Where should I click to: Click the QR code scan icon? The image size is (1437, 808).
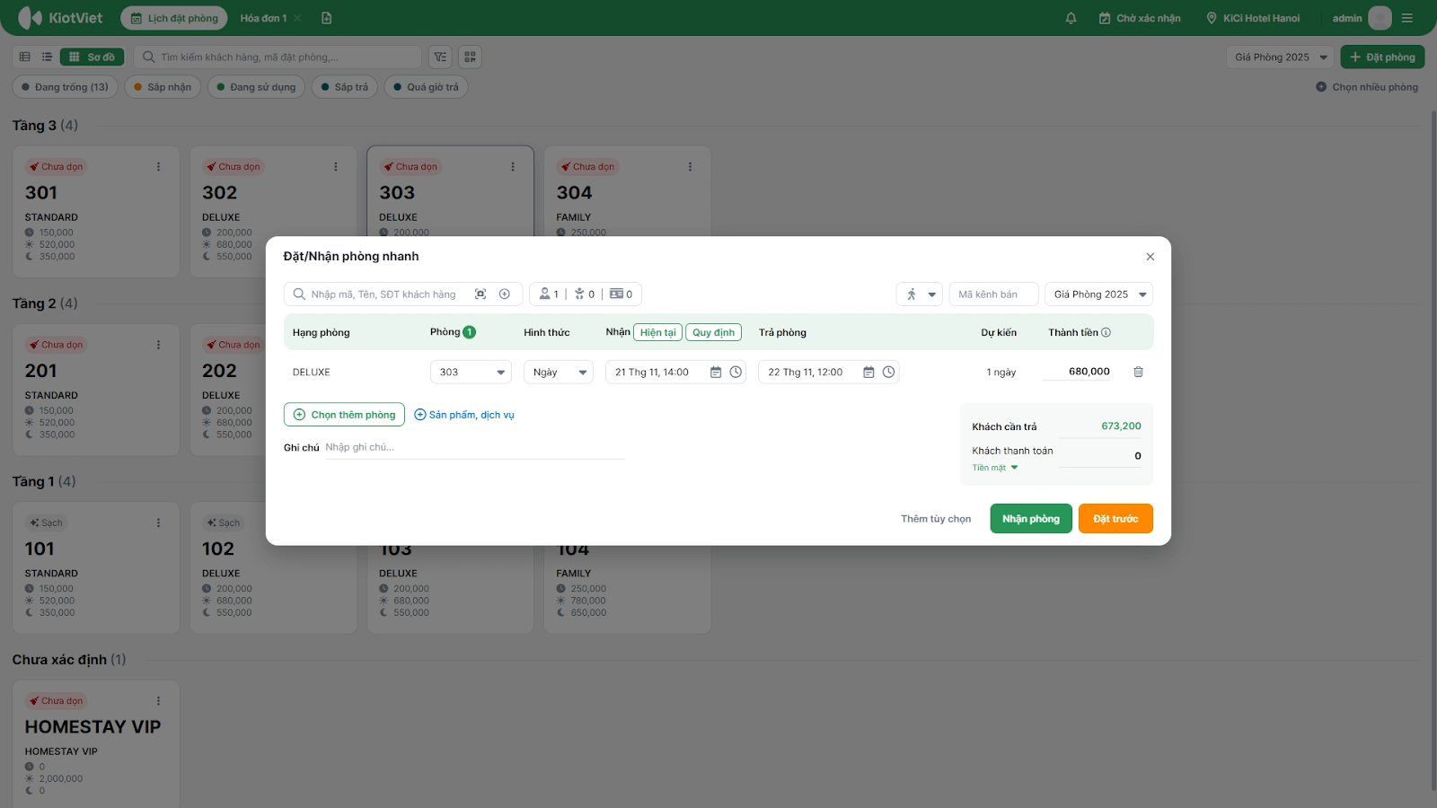click(470, 57)
